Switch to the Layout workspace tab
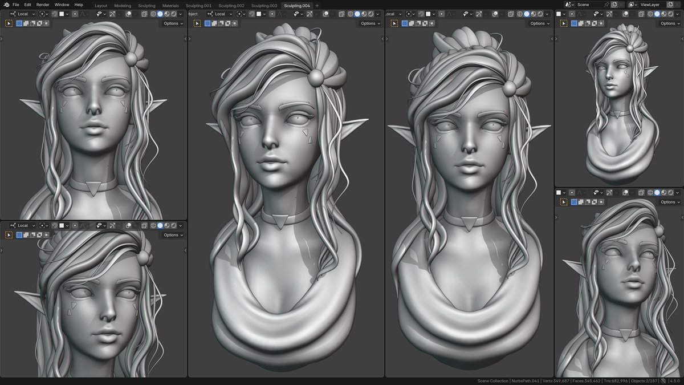The image size is (684, 385). tap(101, 5)
